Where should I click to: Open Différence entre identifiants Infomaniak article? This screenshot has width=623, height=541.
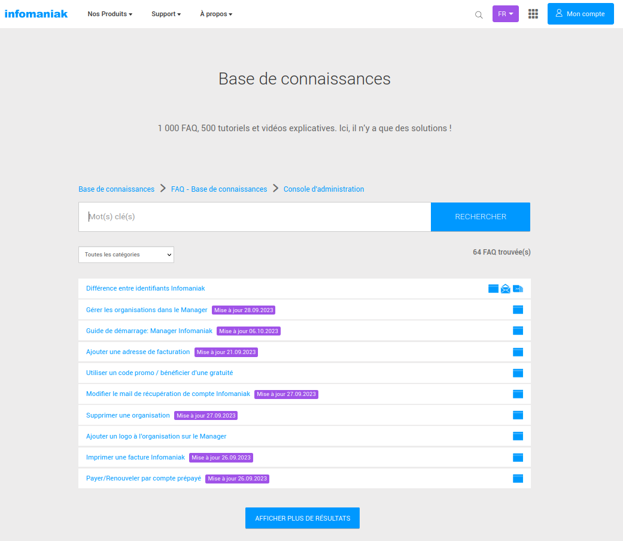point(145,288)
